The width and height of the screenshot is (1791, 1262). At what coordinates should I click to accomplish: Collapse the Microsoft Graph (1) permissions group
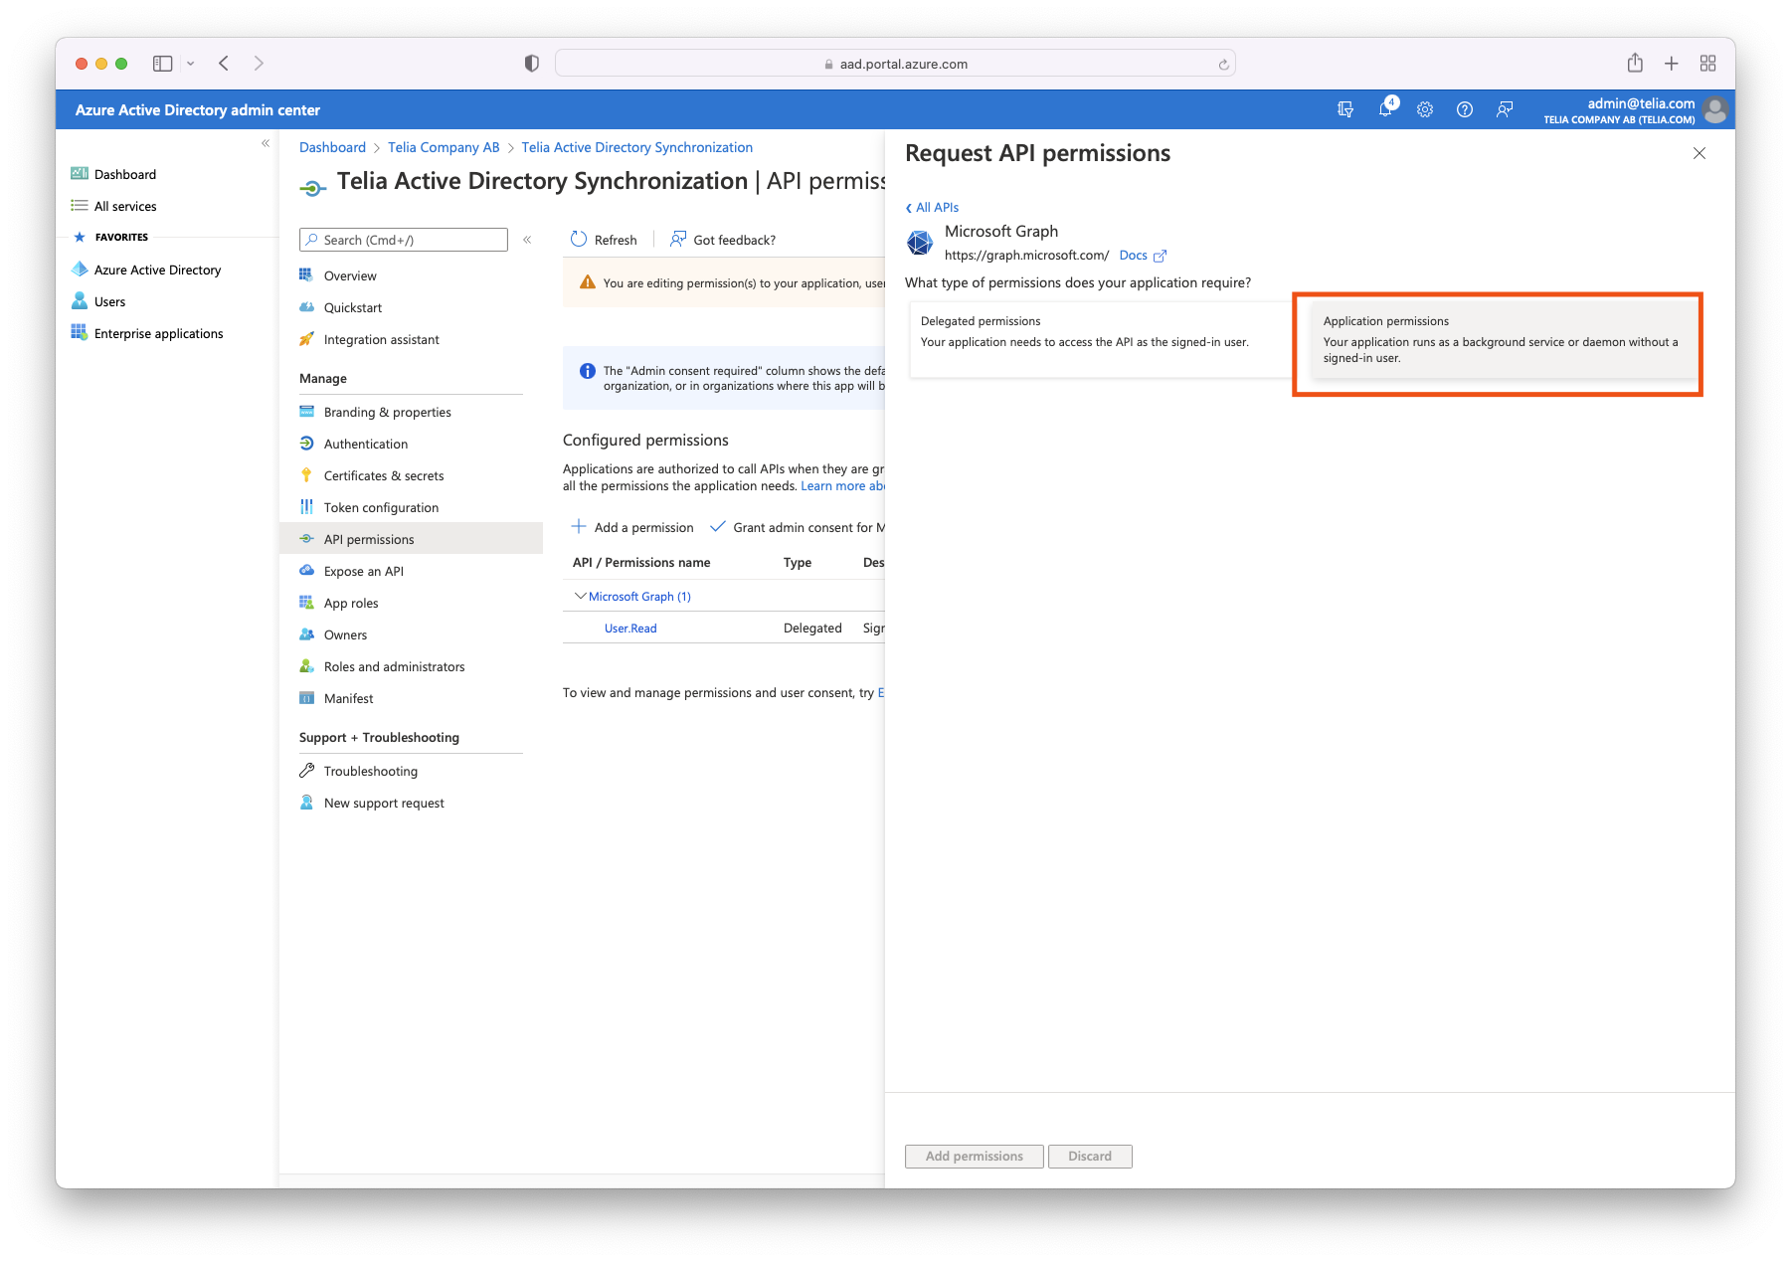581,597
